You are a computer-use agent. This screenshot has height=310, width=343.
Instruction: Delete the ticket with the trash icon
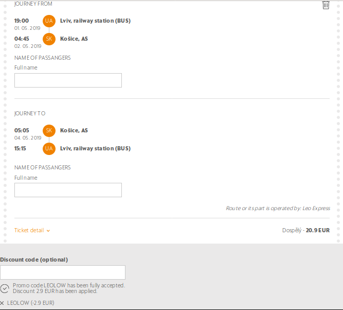pyautogui.click(x=326, y=5)
